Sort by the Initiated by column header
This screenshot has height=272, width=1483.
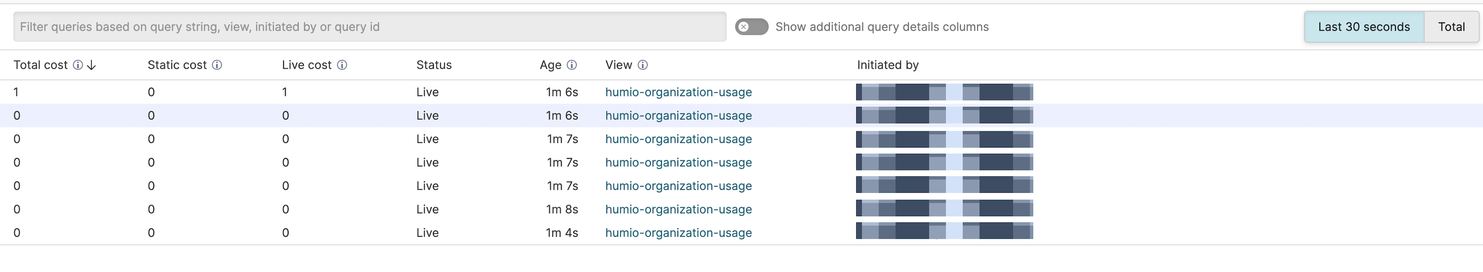click(x=887, y=65)
